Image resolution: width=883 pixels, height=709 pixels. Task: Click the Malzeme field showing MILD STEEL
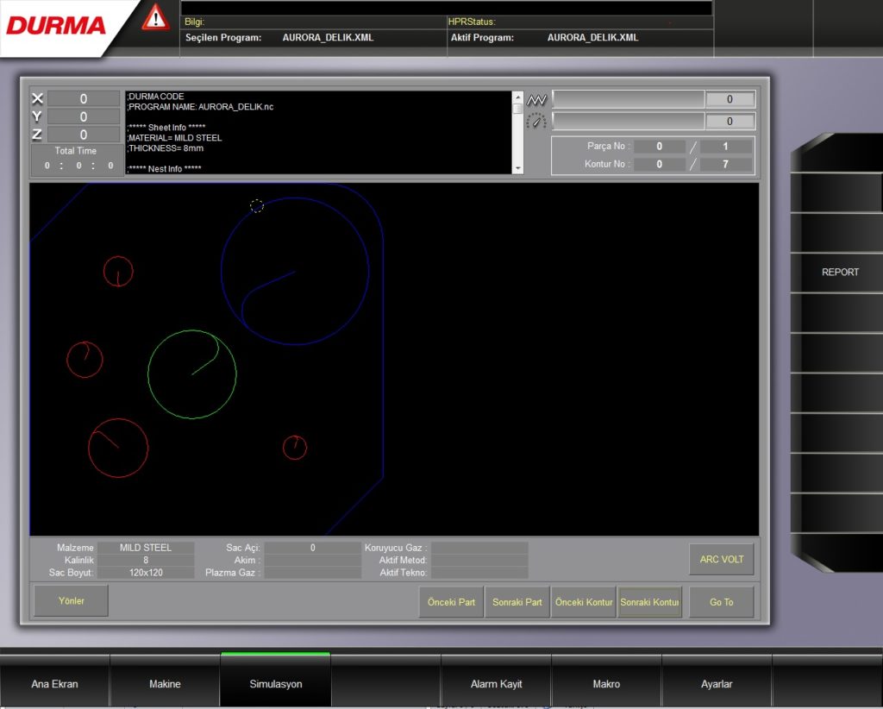pos(146,548)
